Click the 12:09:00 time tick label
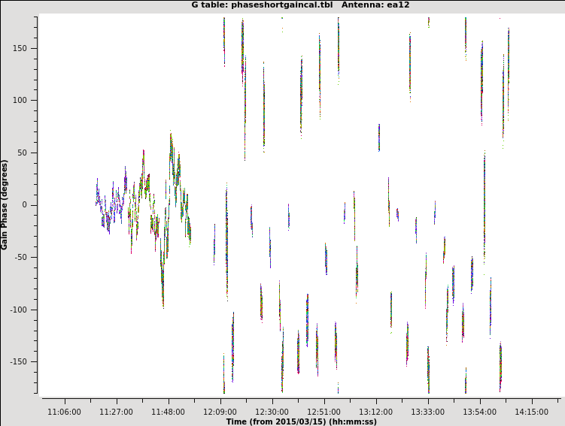Screen dimensions: 565x426 (x=220, y=412)
